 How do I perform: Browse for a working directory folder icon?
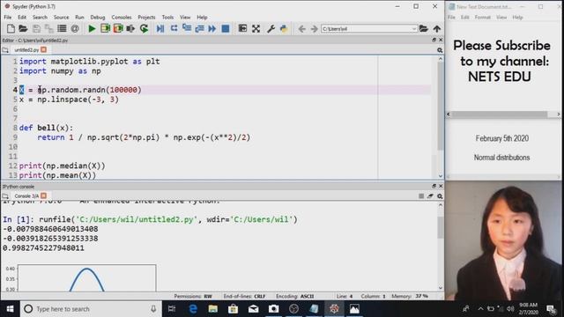click(x=424, y=28)
